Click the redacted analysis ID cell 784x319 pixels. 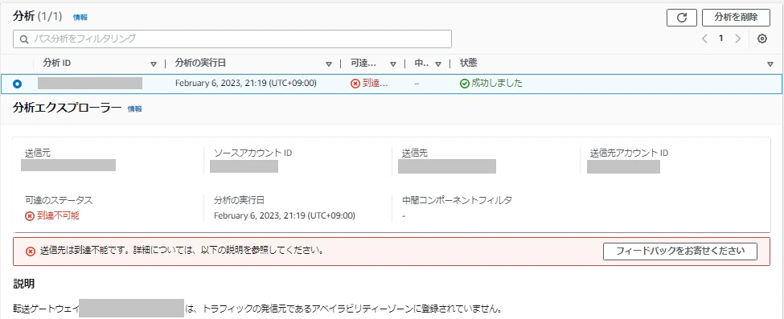[90, 83]
